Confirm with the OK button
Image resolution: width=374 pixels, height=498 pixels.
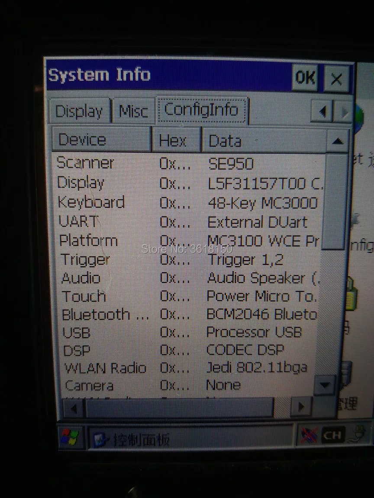(305, 77)
